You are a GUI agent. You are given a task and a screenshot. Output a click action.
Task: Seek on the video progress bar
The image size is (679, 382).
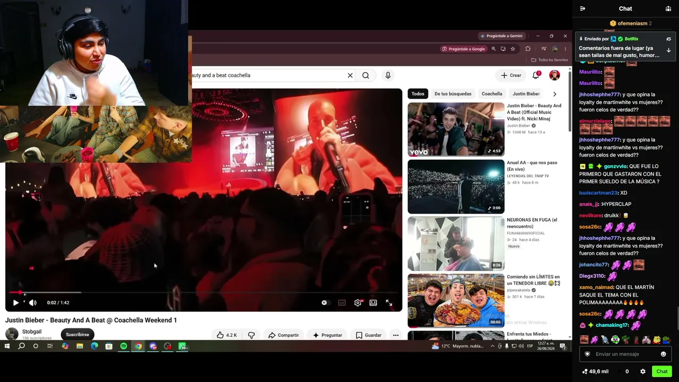(x=204, y=292)
